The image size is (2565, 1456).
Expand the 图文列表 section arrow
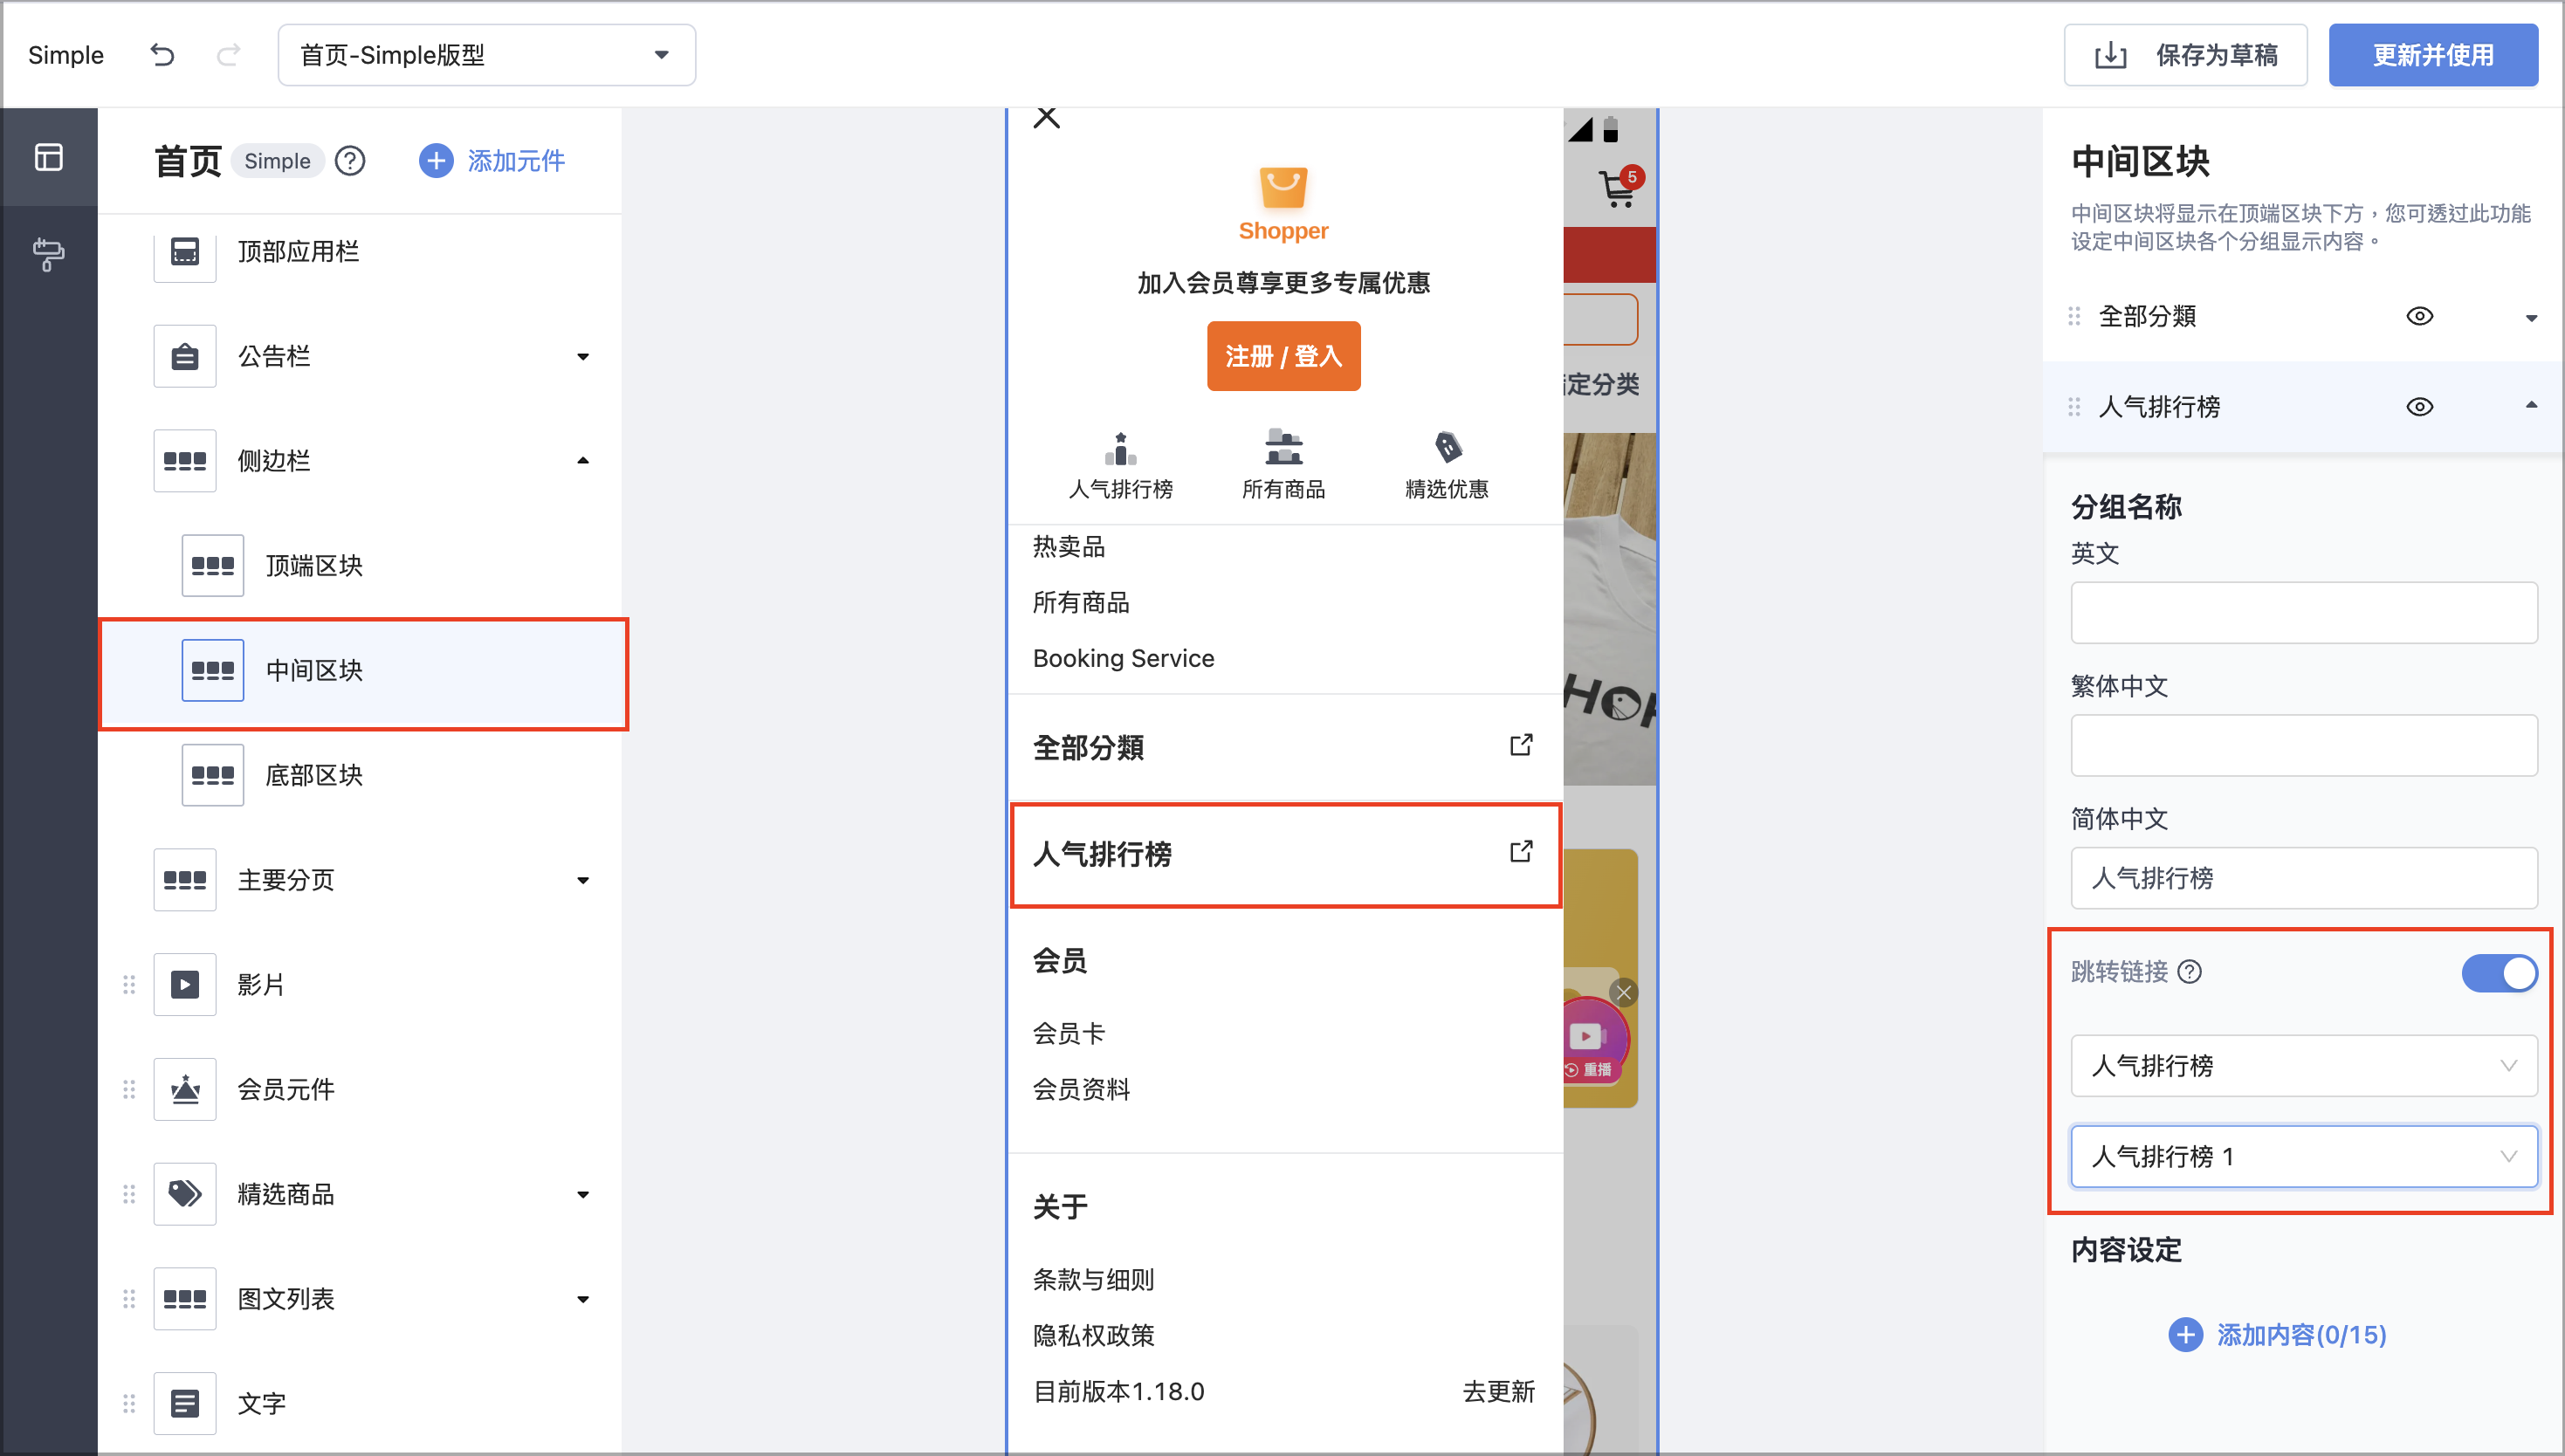coord(583,1300)
